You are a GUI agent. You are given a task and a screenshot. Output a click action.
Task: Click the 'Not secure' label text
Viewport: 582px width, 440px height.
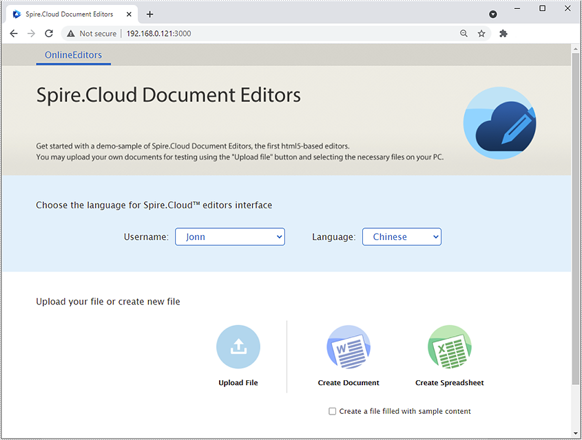pyautogui.click(x=98, y=34)
